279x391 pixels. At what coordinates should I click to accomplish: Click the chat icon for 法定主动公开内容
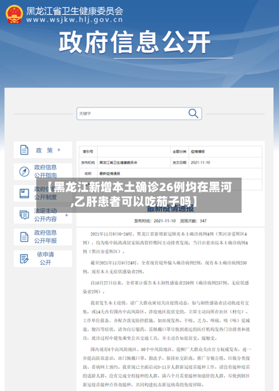click(x=24, y=215)
